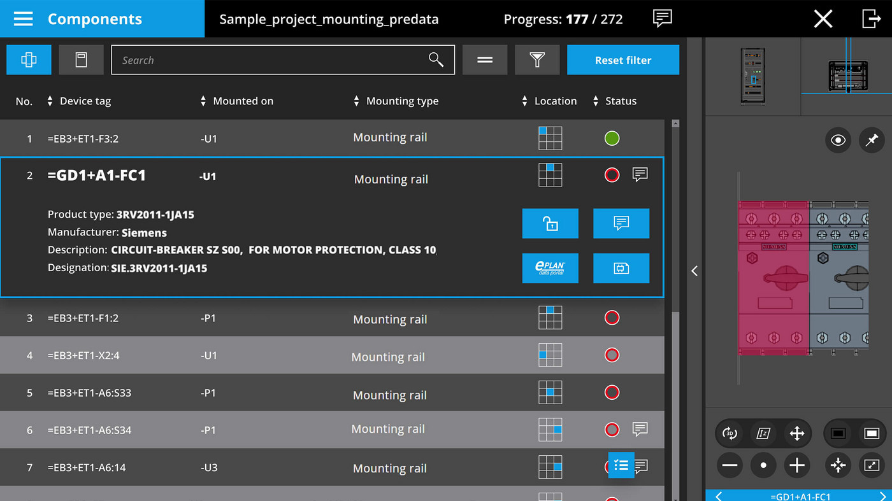
Task: Open comment icon in top header
Action: click(x=663, y=18)
